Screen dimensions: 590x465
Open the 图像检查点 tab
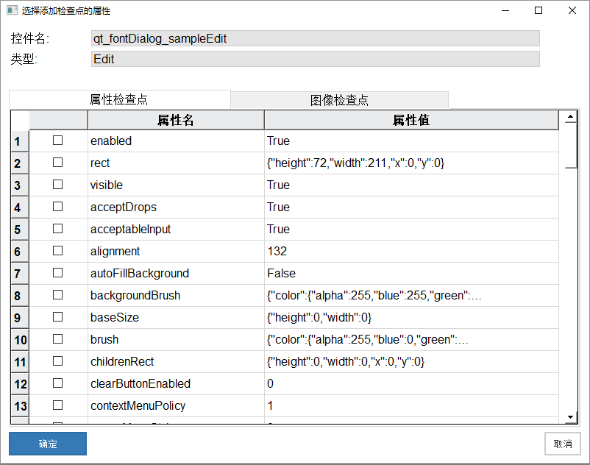click(x=339, y=100)
